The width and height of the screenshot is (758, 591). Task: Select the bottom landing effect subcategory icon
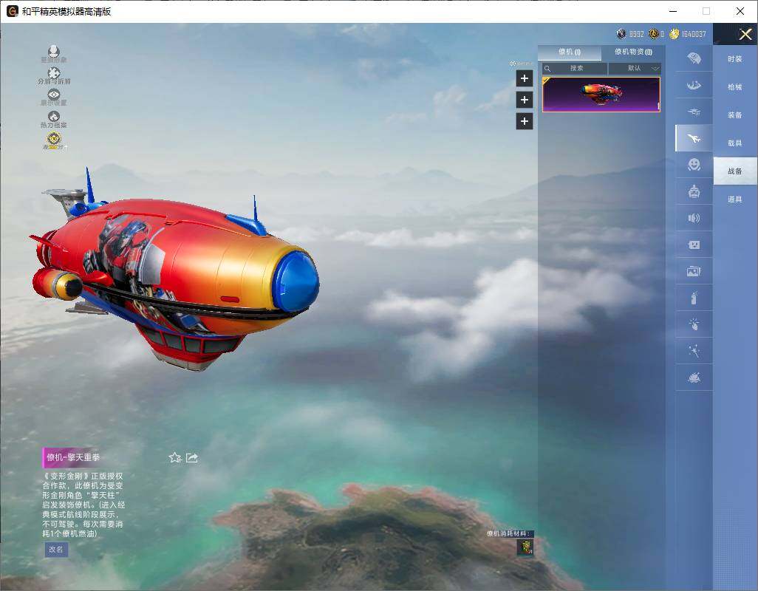pos(694,378)
